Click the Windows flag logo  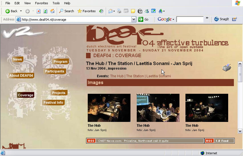(x=237, y=3)
